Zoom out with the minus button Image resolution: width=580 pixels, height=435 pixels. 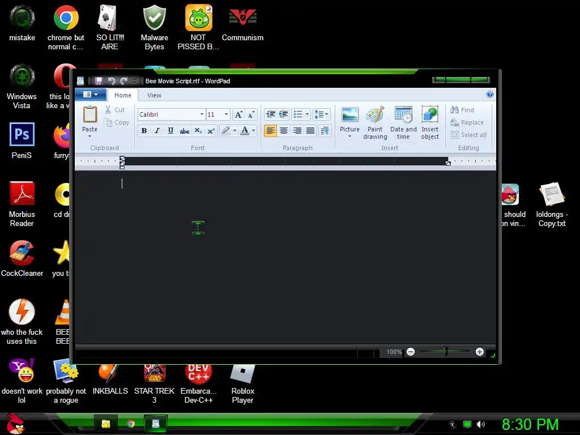pyautogui.click(x=411, y=352)
